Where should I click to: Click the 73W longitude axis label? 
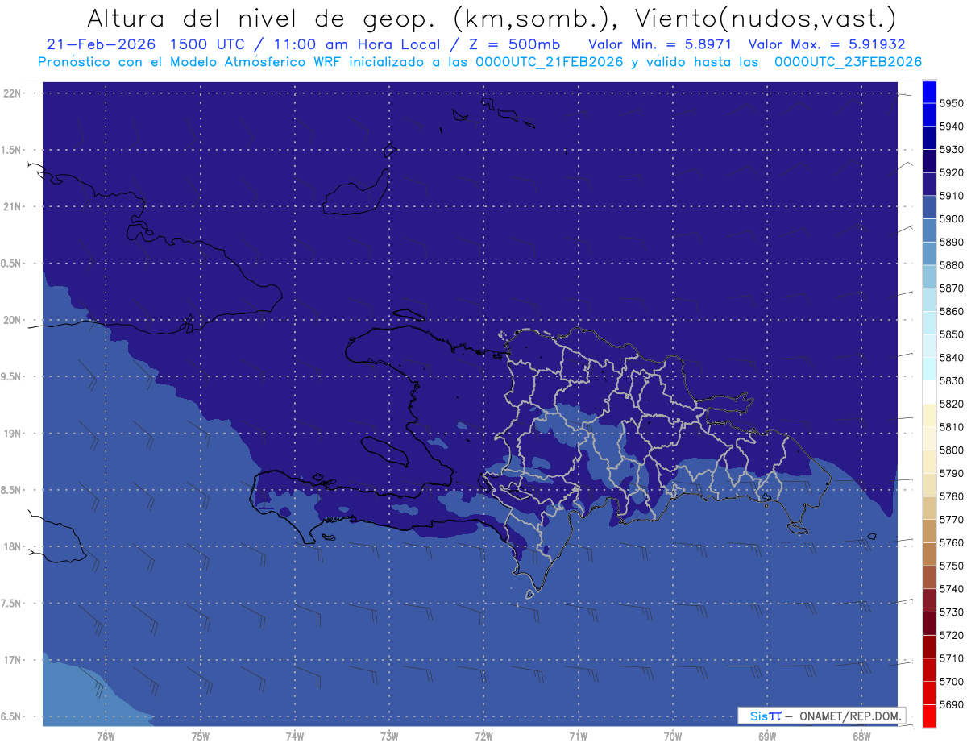point(389,737)
